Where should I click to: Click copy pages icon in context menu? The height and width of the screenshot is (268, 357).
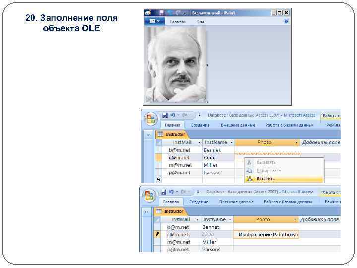tap(249, 170)
